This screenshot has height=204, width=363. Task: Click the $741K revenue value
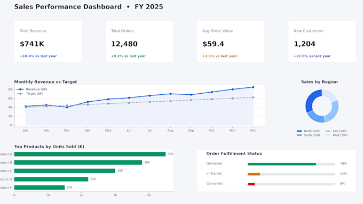point(32,44)
